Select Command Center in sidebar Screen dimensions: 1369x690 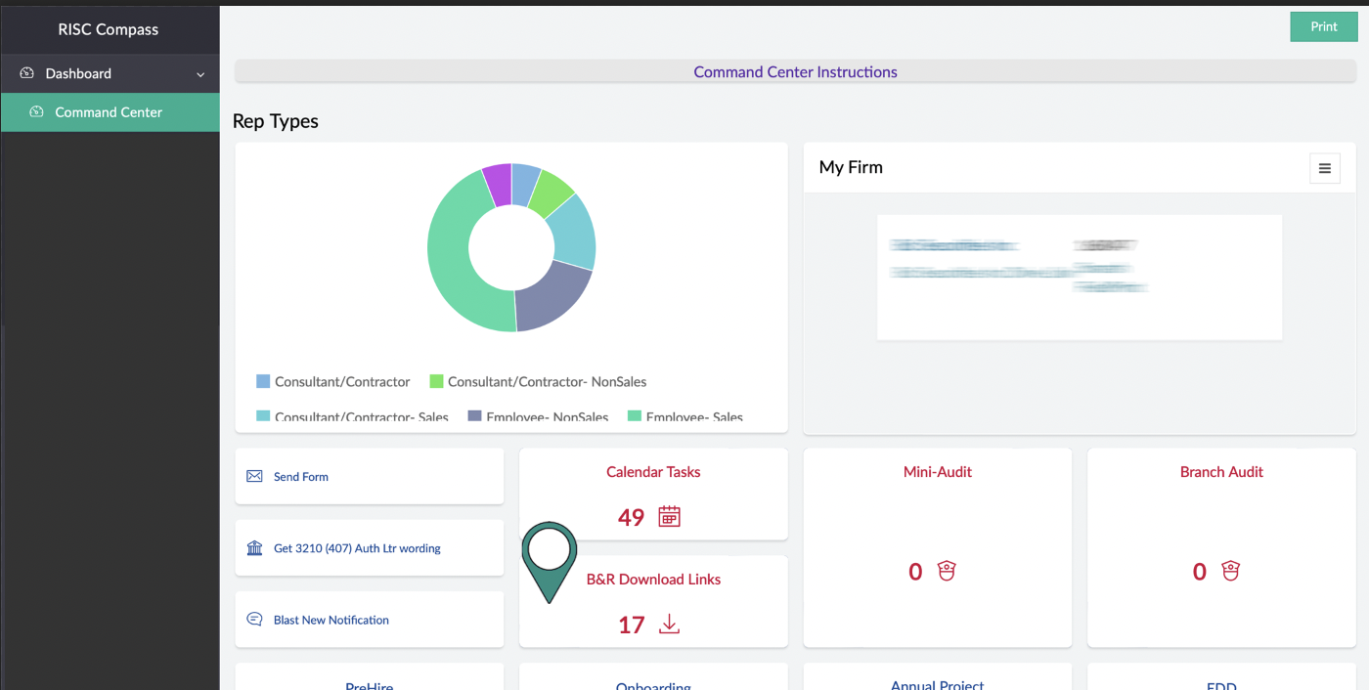coord(110,112)
